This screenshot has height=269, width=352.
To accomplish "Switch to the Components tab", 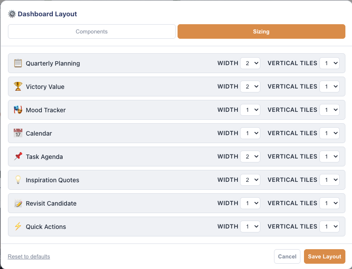I will pos(92,31).
